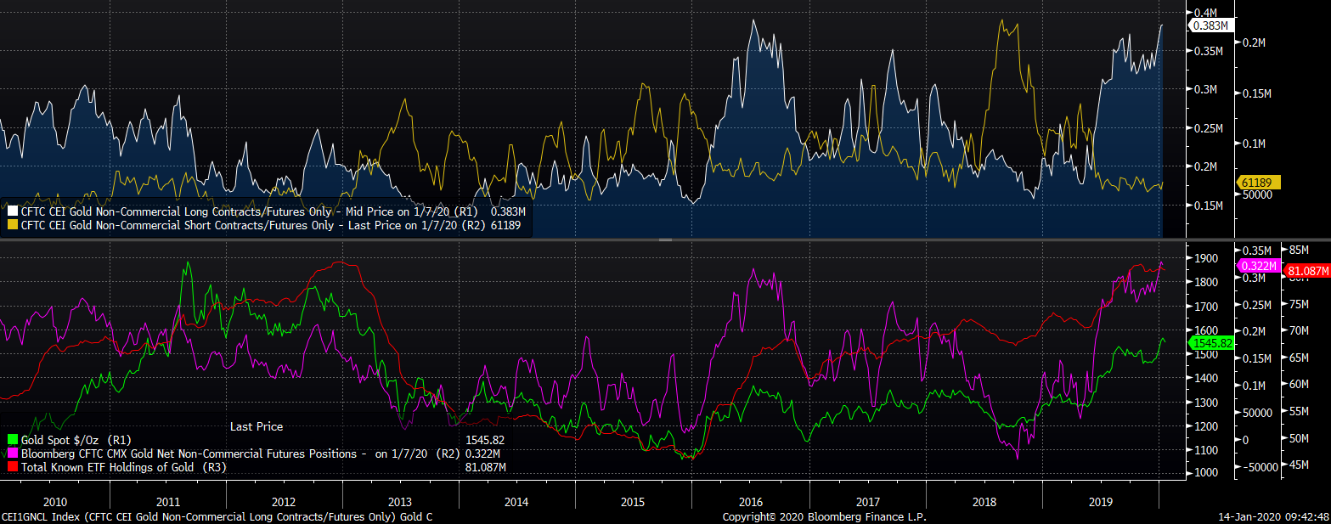
Task: Click the 2015 year label on time axis
Action: pos(634,501)
